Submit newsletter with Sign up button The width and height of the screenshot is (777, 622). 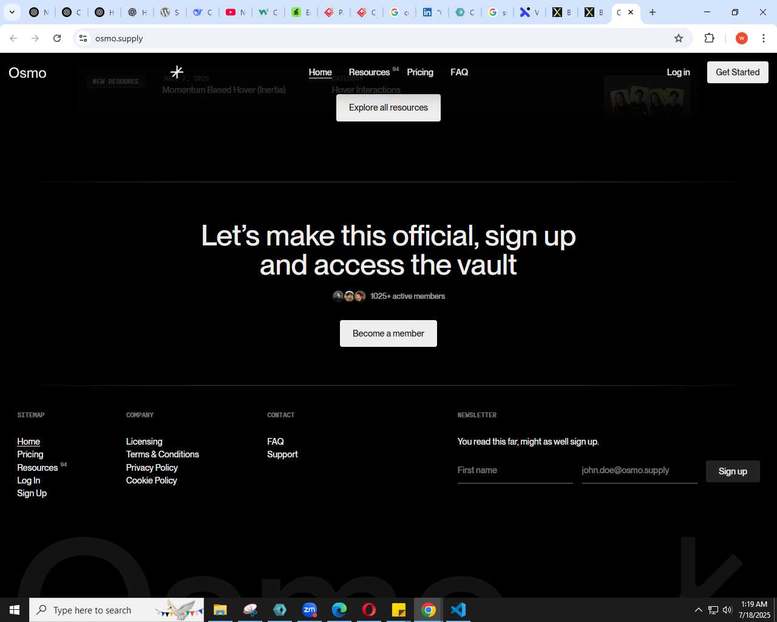(733, 471)
